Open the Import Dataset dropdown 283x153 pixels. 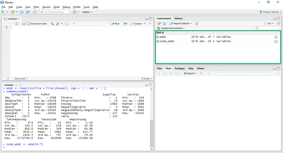(x=180, y=23)
